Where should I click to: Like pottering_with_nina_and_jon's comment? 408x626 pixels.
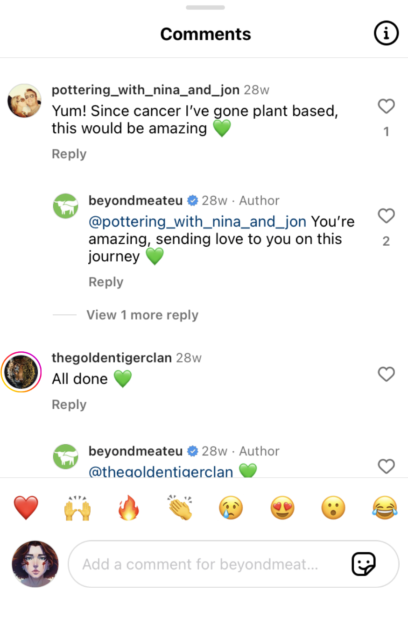click(386, 107)
